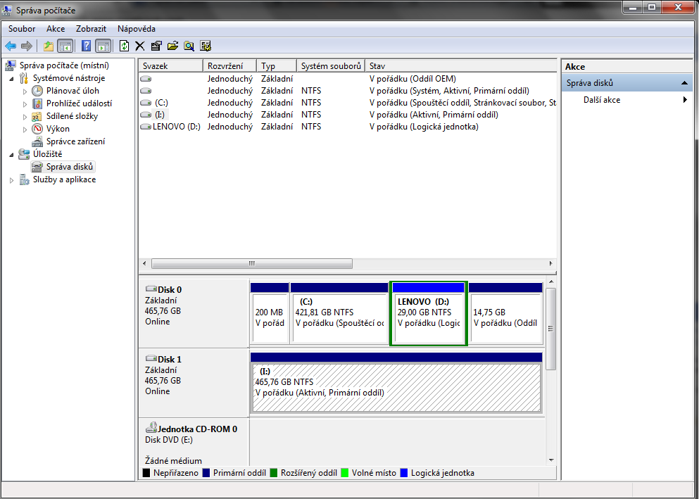Expand the Plánovač úloh node
The width and height of the screenshot is (699, 499).
click(x=25, y=91)
